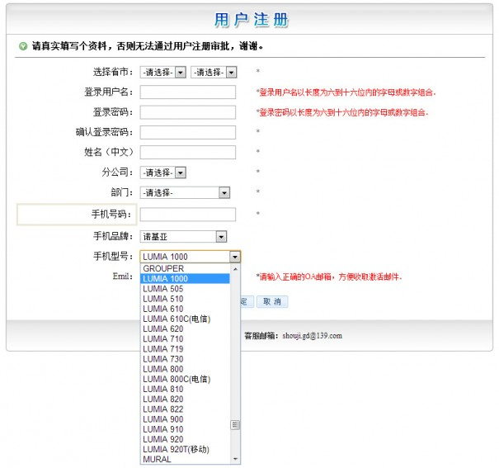The height and width of the screenshot is (468, 499).
Task: Click the list scrollbar down arrow
Action: pos(235,459)
